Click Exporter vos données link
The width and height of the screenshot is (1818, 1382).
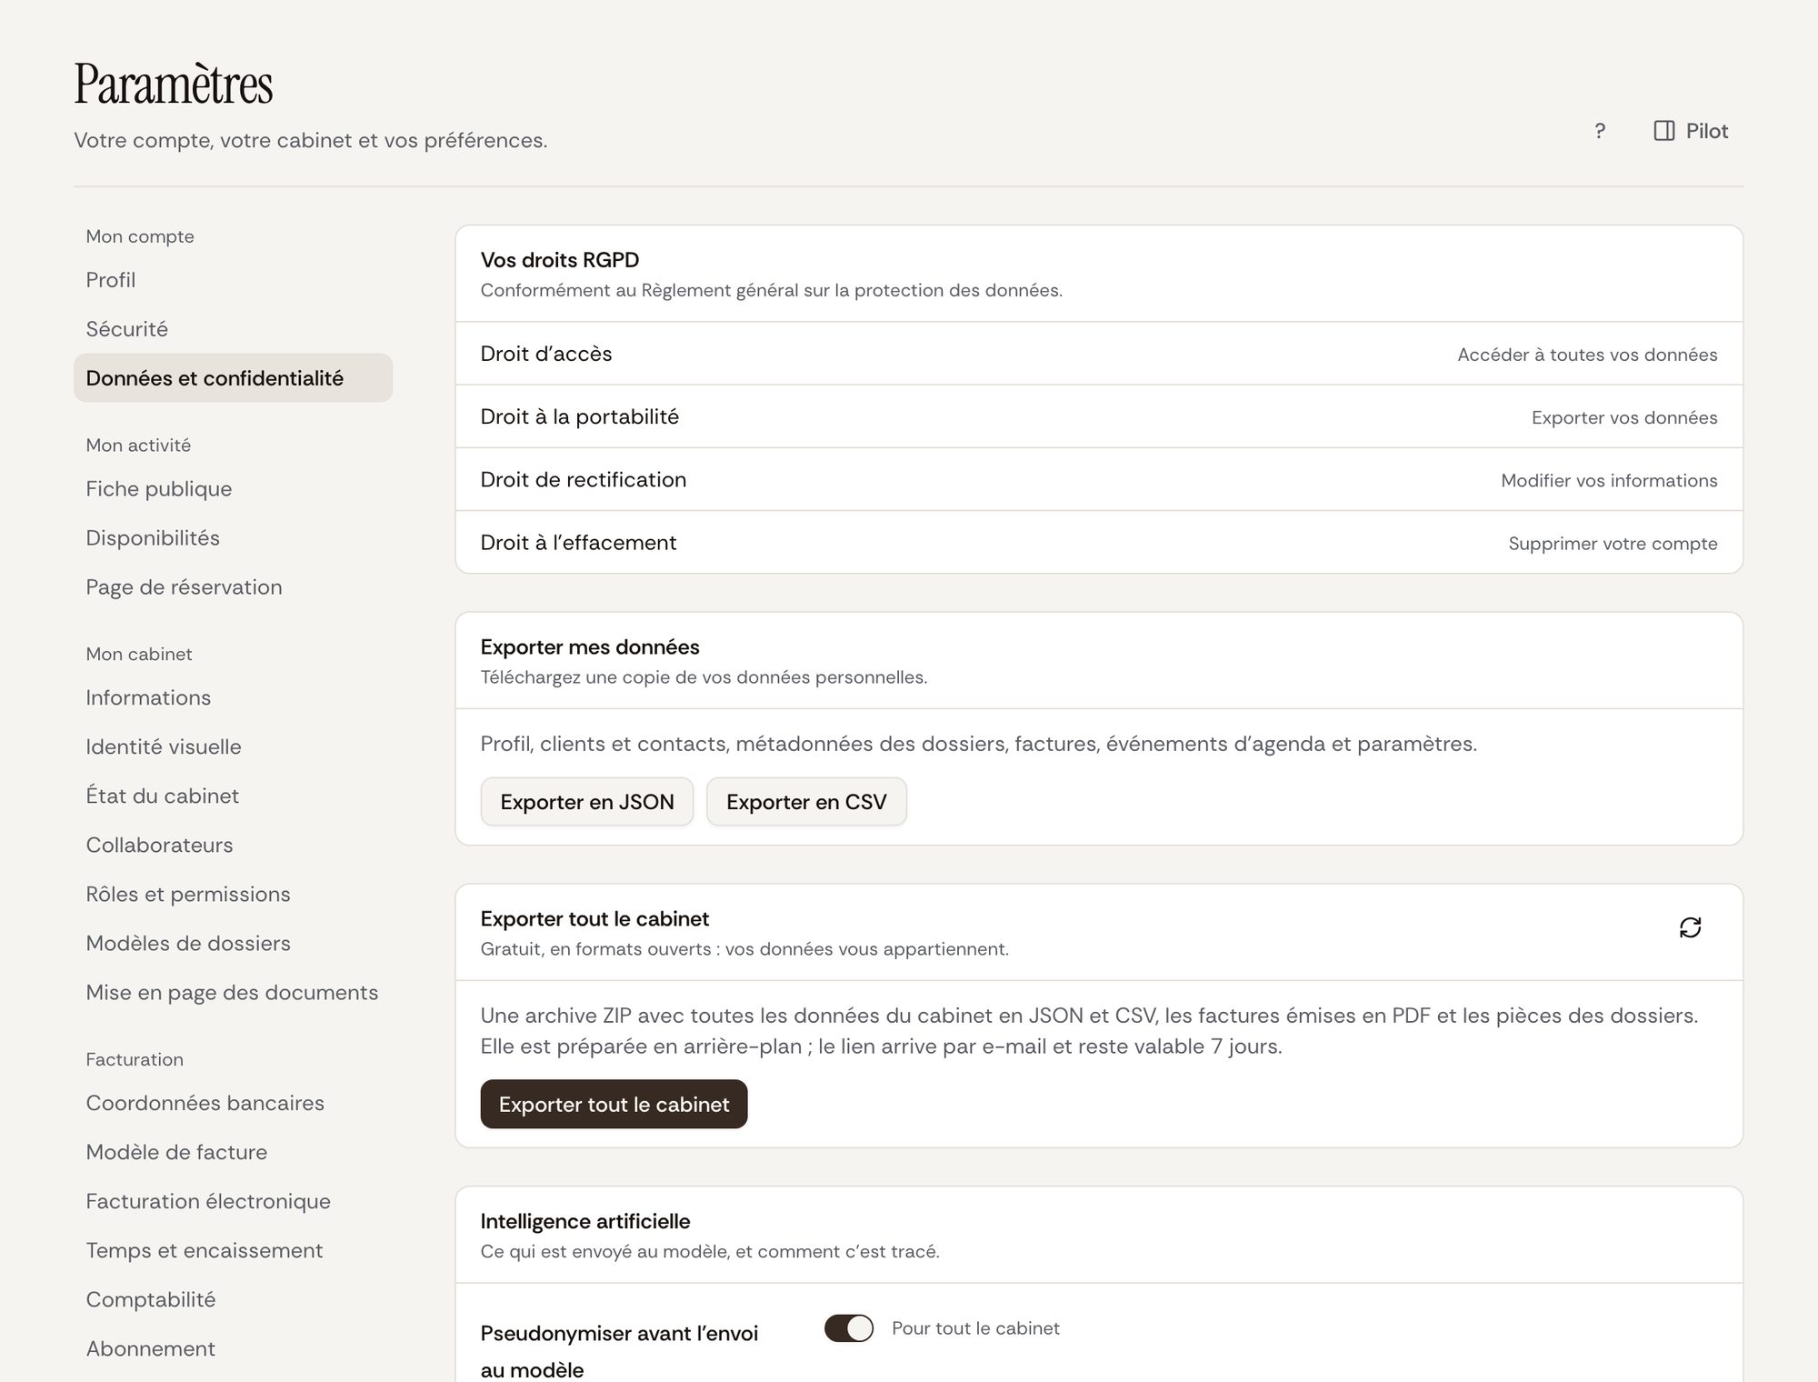click(1624, 417)
